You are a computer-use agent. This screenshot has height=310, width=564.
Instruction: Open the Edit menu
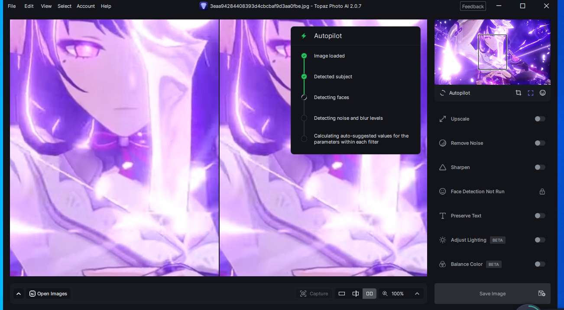pos(29,6)
